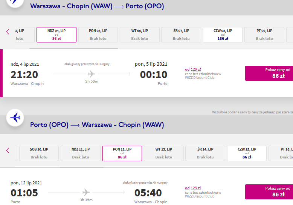Click Pokaż ceny od button for outbound flight
293x205 pixels.
269,73
